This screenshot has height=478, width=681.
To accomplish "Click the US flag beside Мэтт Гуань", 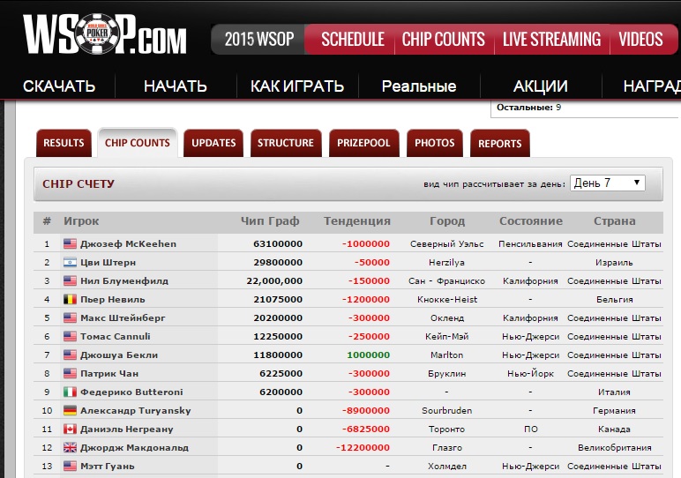I will [x=70, y=466].
